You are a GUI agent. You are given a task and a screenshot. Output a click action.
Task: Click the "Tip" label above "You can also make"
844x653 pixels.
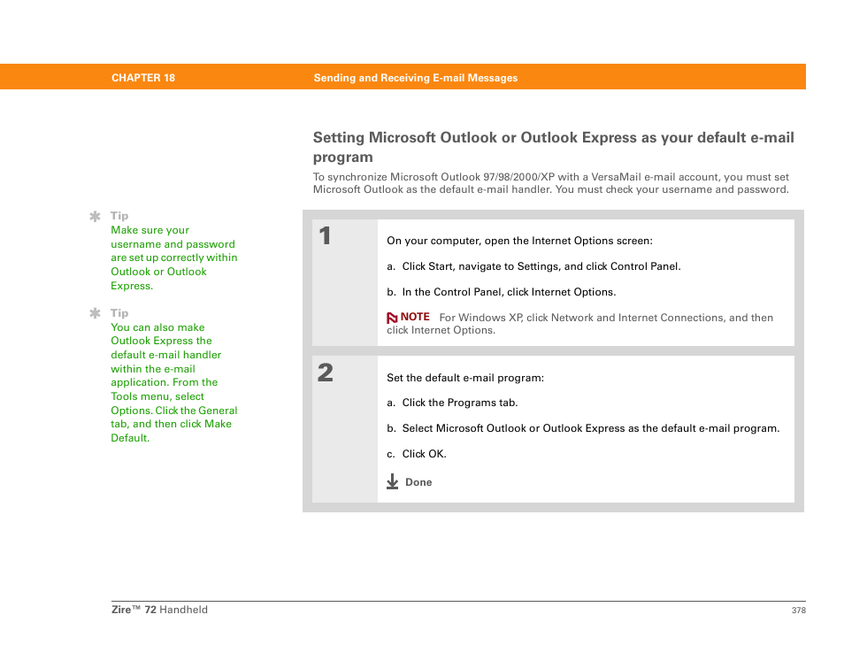[x=119, y=312]
